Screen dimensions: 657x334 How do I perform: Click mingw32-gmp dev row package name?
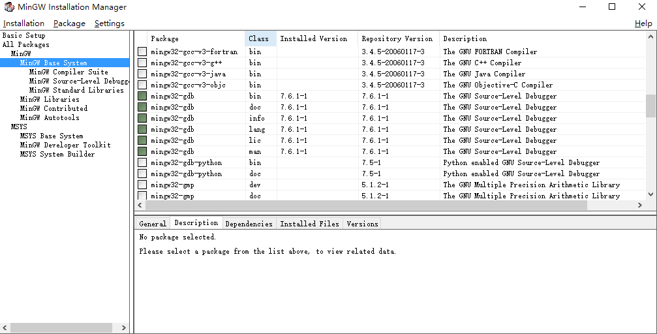(173, 185)
